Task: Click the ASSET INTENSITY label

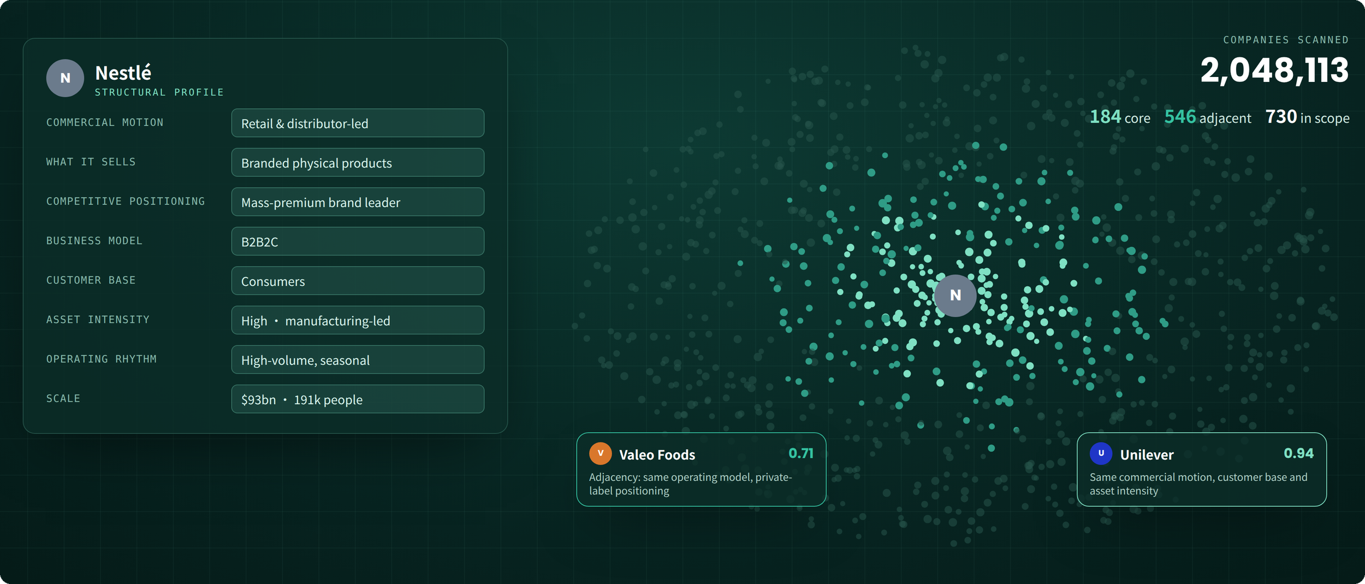Action: [x=98, y=319]
